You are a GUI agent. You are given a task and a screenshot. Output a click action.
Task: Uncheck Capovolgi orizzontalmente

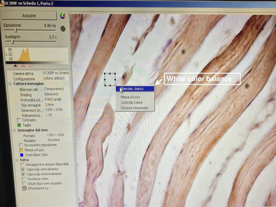point(23,174)
